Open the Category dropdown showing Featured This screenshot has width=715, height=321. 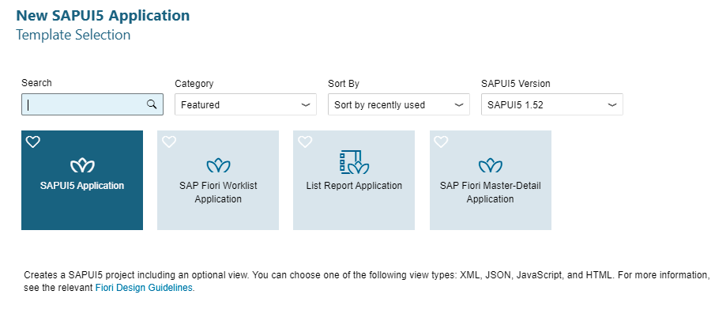click(246, 104)
